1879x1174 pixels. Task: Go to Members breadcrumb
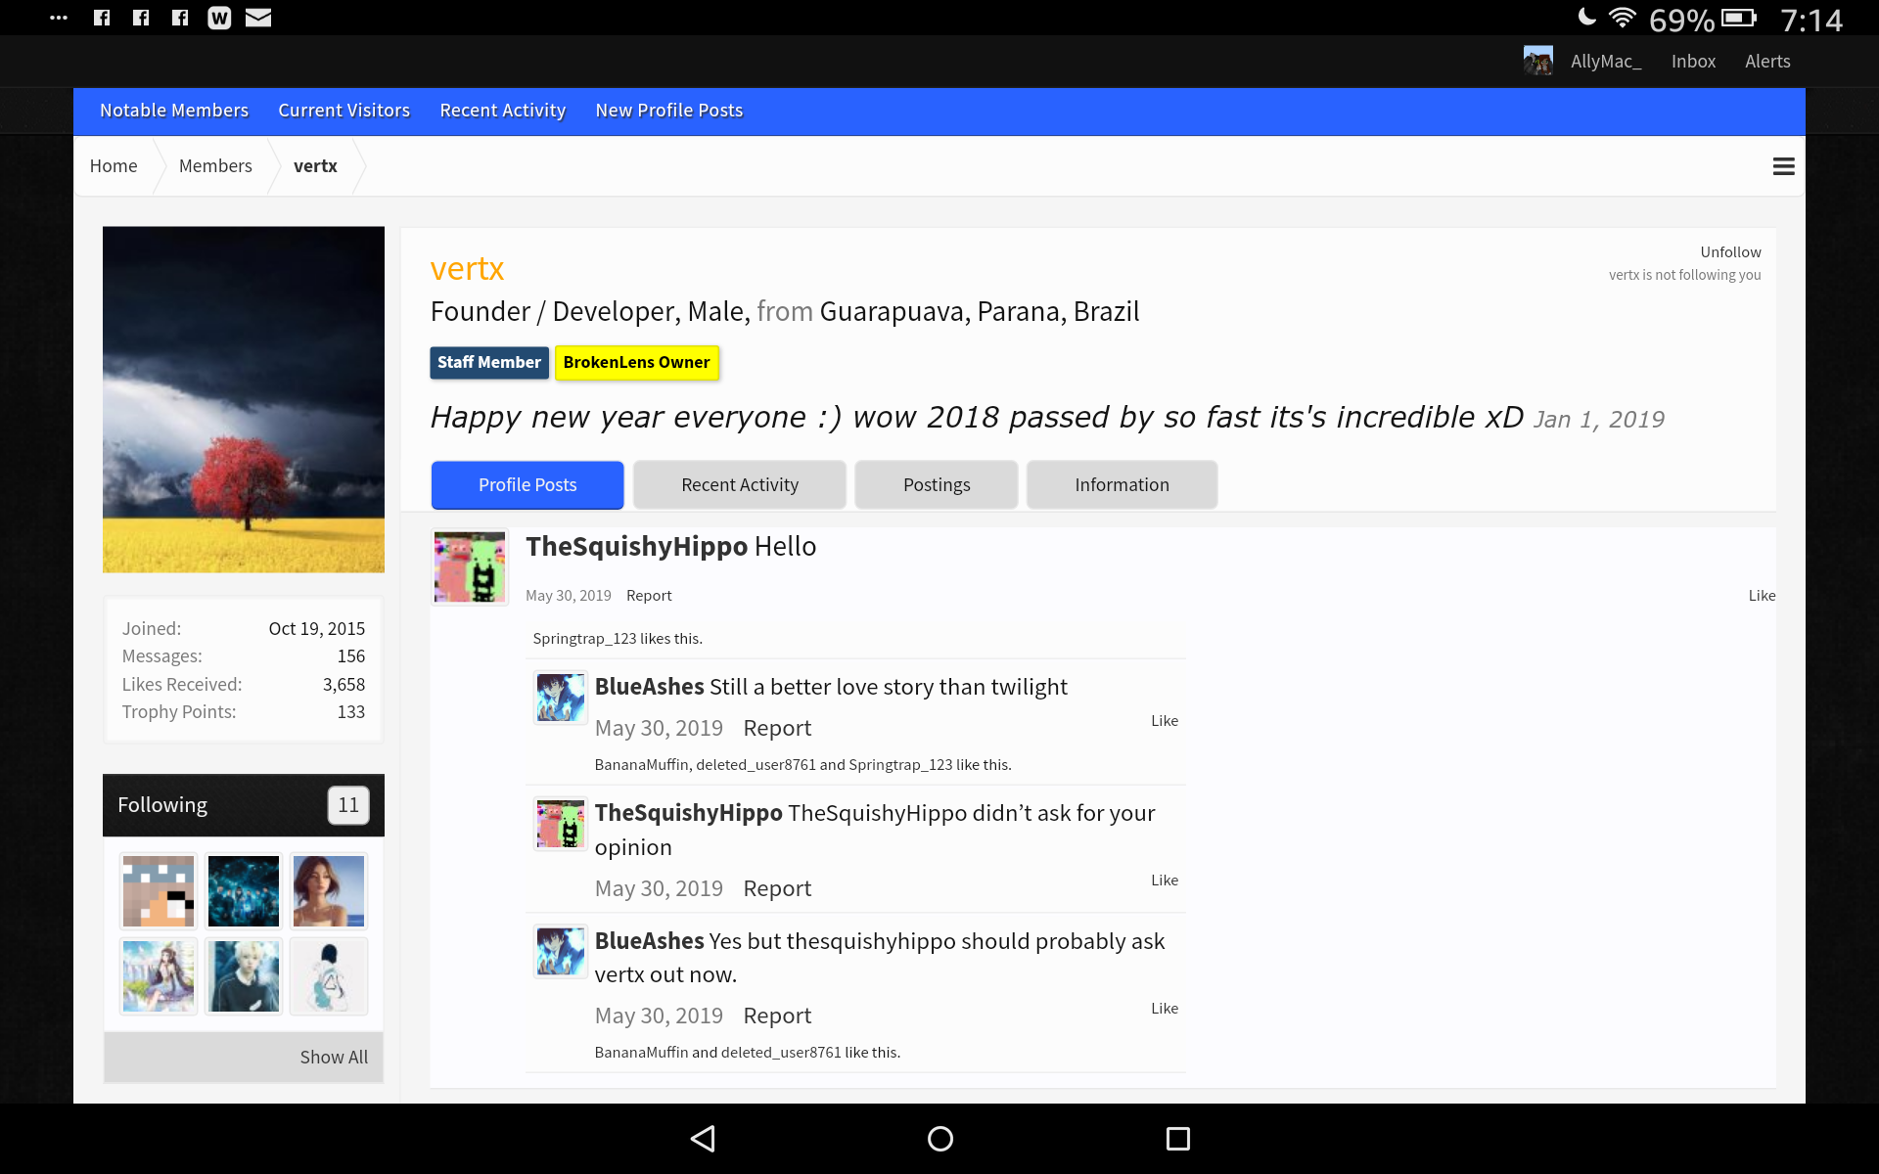[x=215, y=166]
